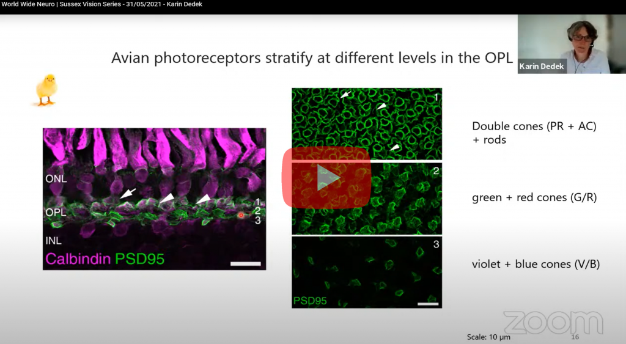Click the INL layer label
Image resolution: width=626 pixels, height=344 pixels.
[53, 240]
